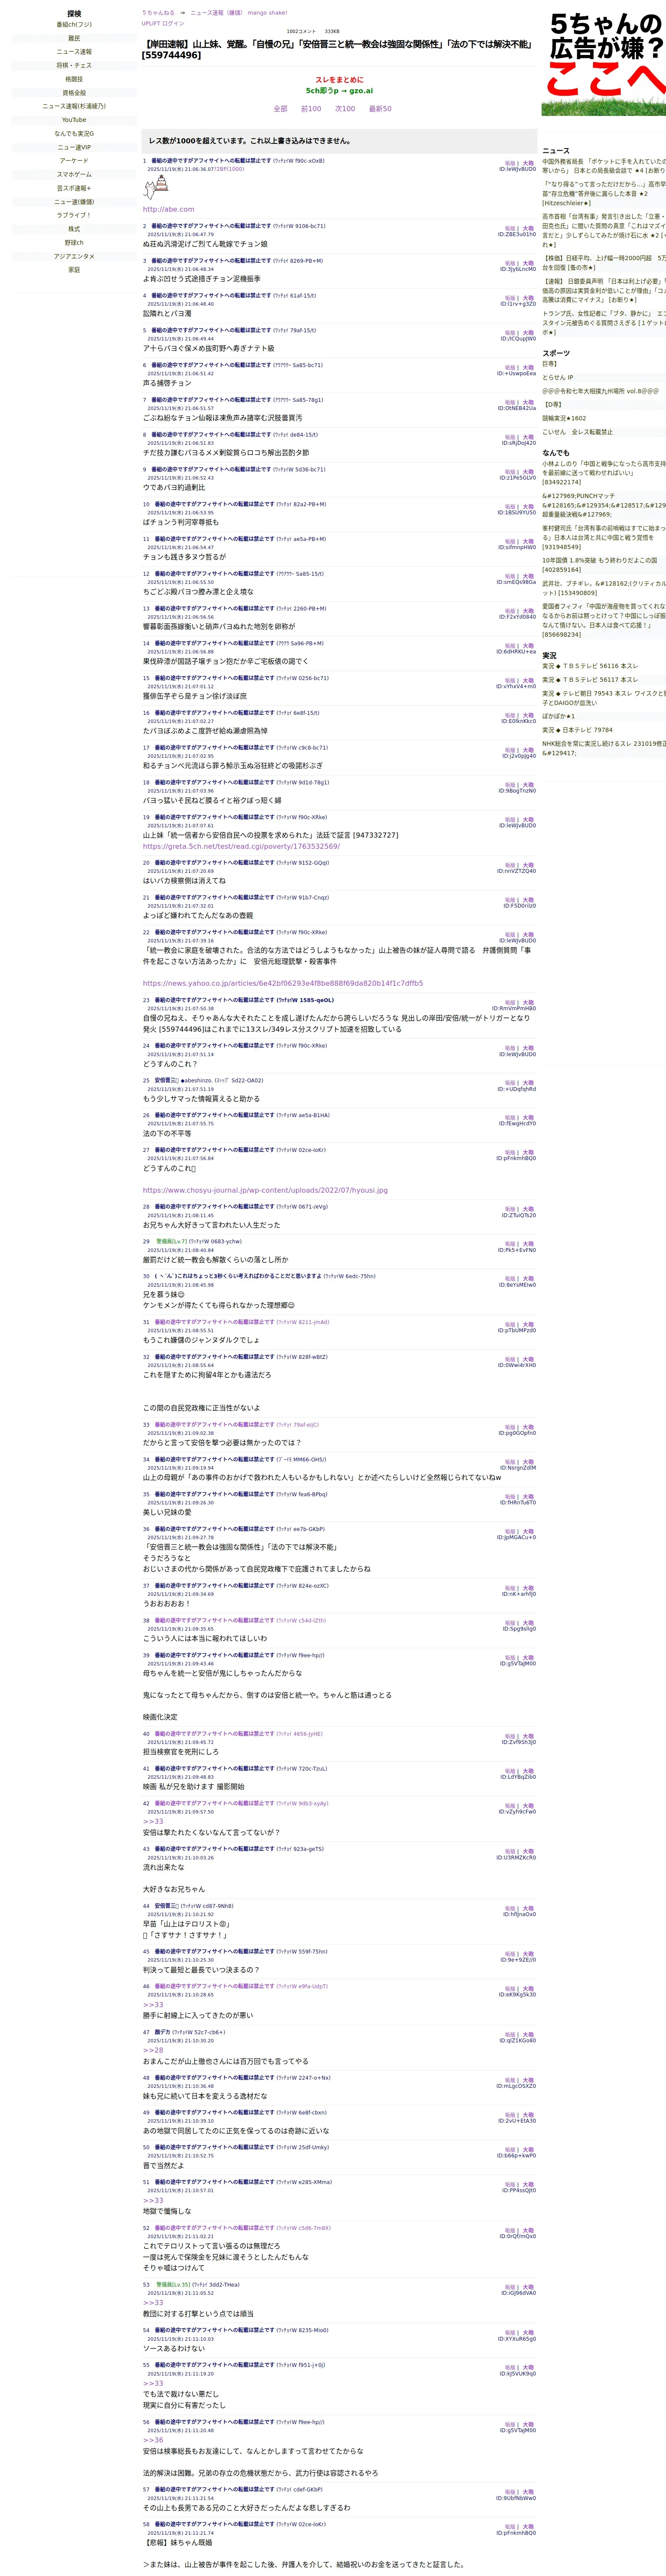The image size is (666, 2576).
Task: Open the ニュース速報 board in the sidebar
Action: click(x=74, y=52)
